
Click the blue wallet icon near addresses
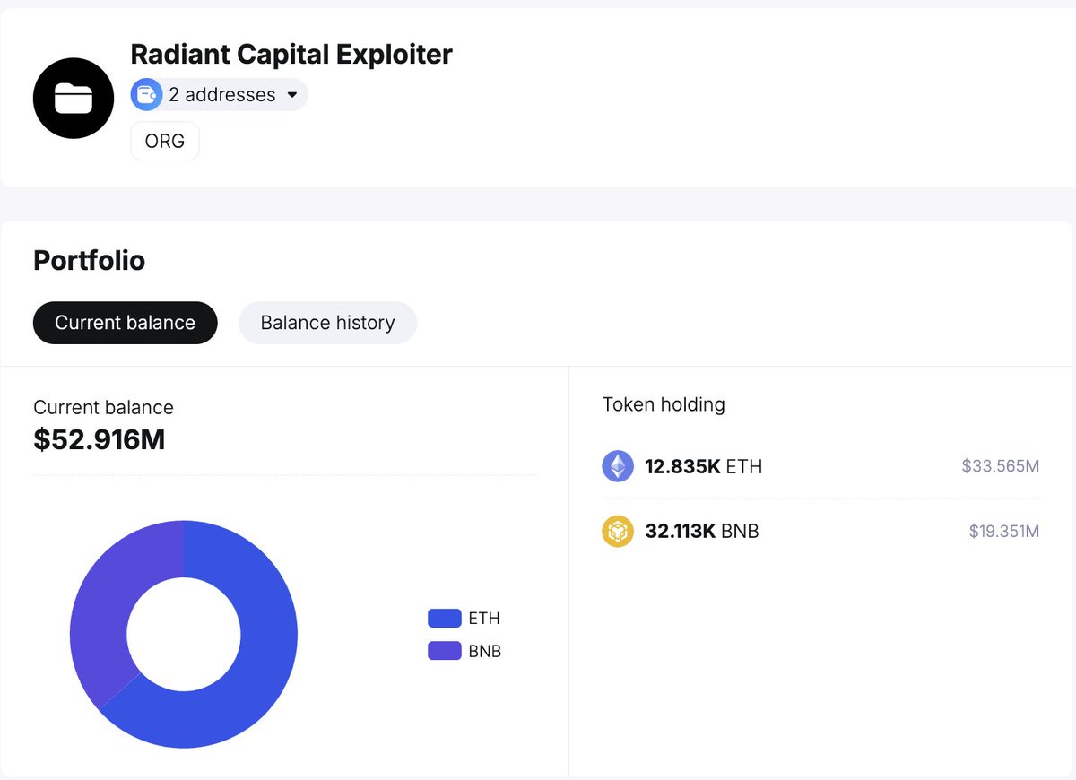(146, 94)
